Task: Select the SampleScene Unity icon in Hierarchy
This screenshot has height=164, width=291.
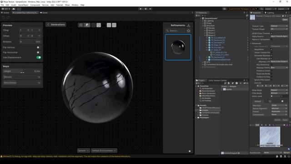Action: [203, 18]
